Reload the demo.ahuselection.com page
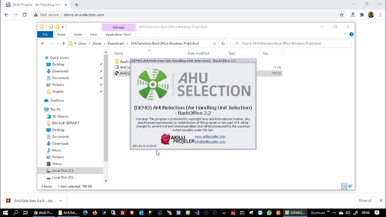Viewport: 386px width, 217px height. [25, 15]
